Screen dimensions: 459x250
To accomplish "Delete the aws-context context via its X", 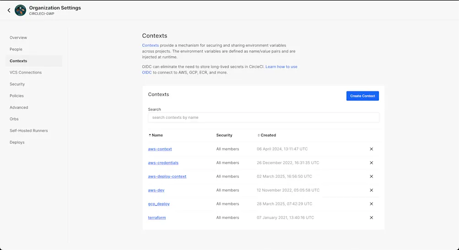I will (x=371, y=149).
